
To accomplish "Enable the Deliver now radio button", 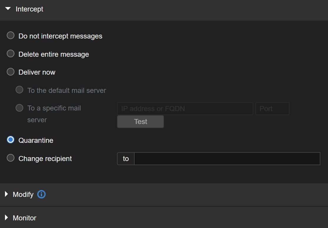I will (x=11, y=72).
